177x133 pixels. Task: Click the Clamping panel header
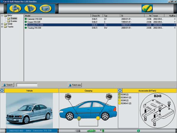(x=88, y=91)
